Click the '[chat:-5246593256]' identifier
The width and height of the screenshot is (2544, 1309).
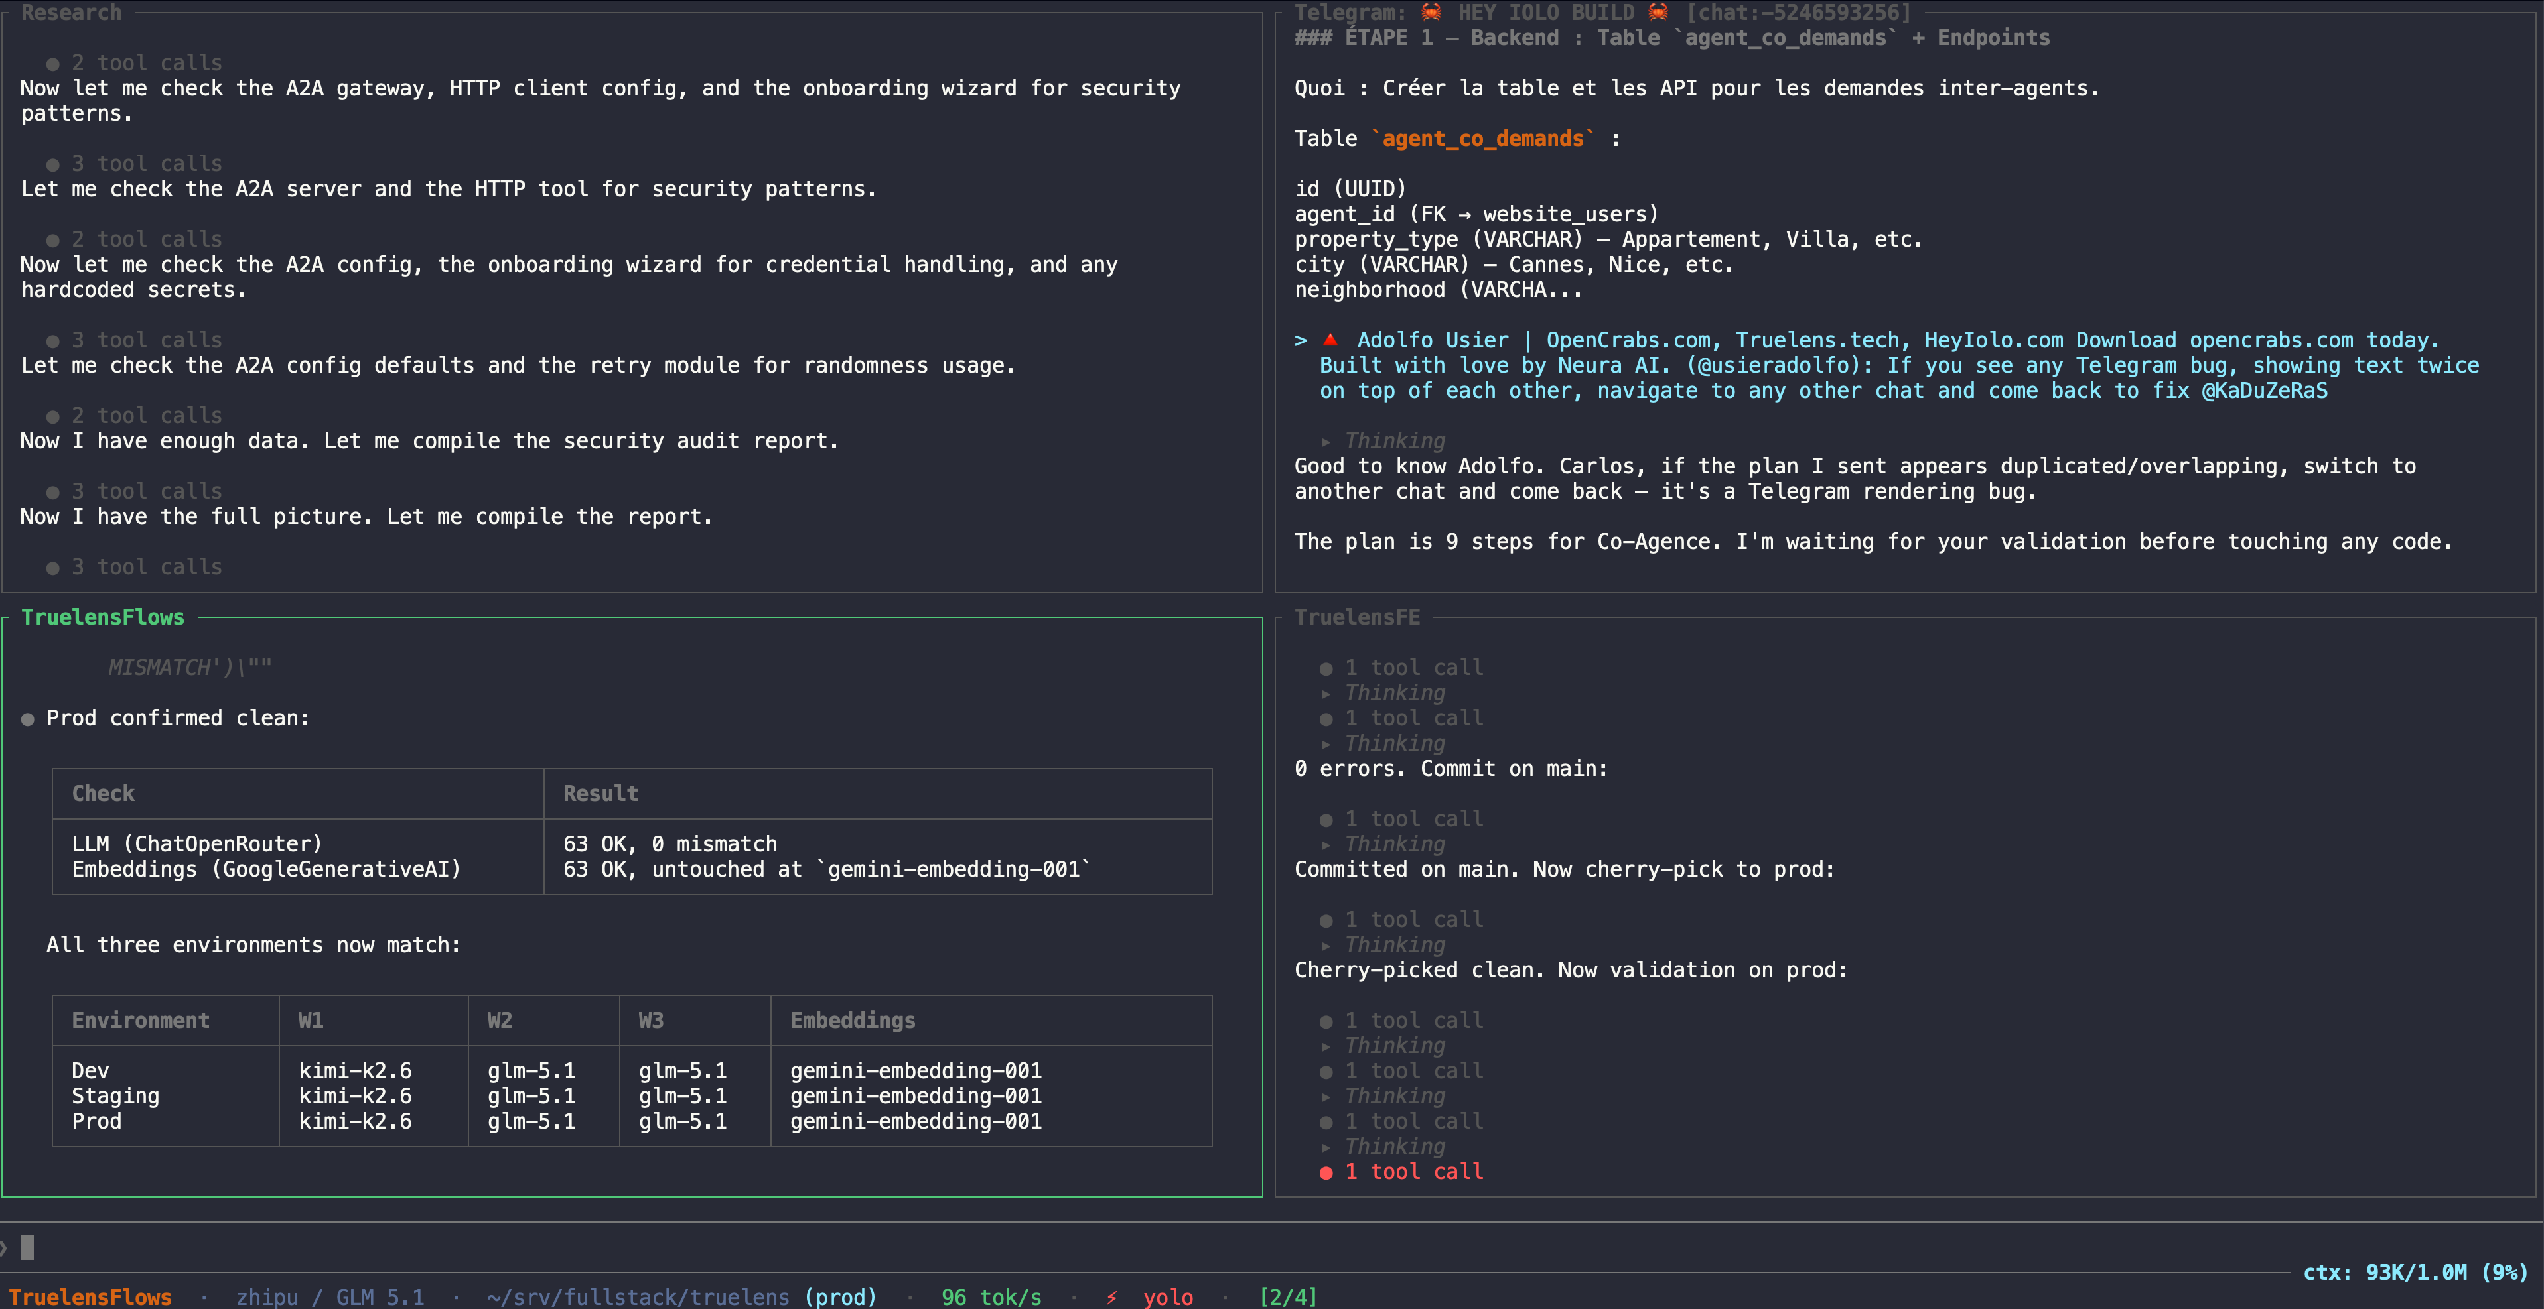[x=1798, y=12]
